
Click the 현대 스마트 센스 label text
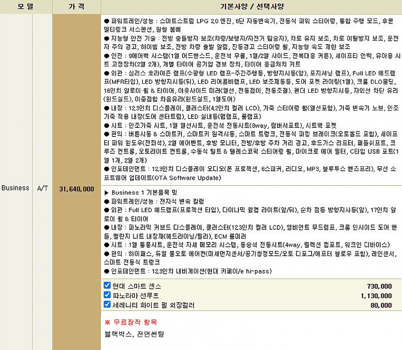point(137,286)
